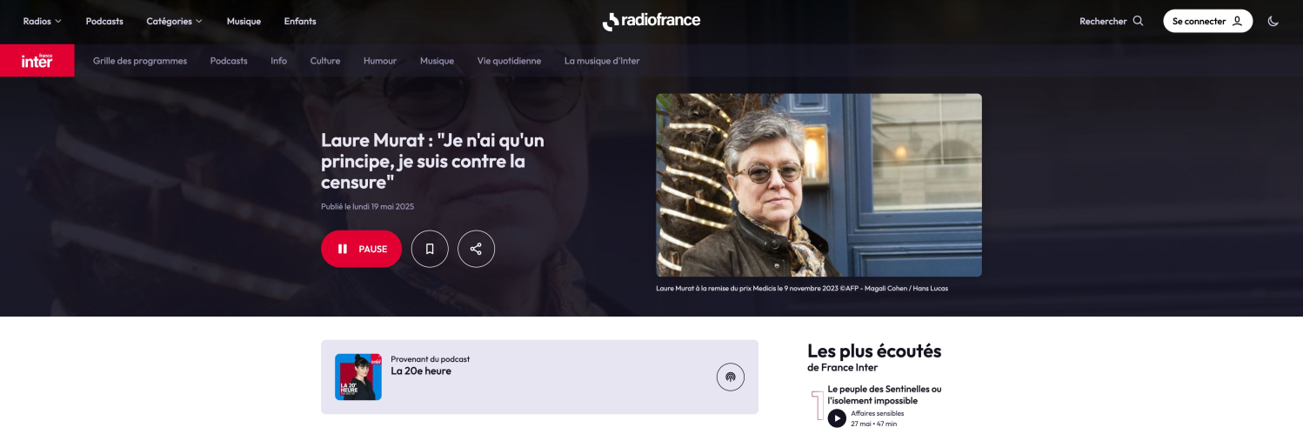Pause the playing episode

361,249
